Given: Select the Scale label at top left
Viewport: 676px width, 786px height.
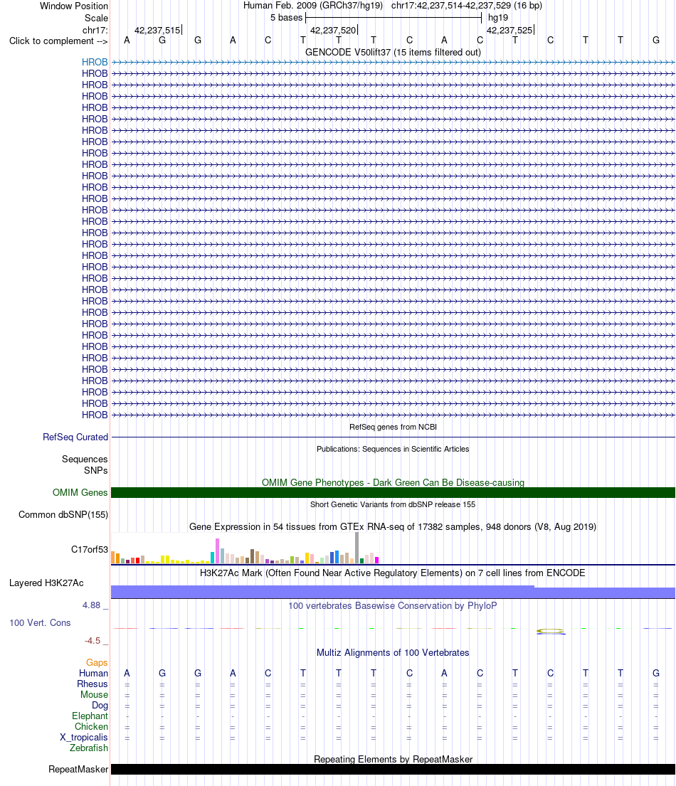Looking at the screenshot, I should 96,18.
